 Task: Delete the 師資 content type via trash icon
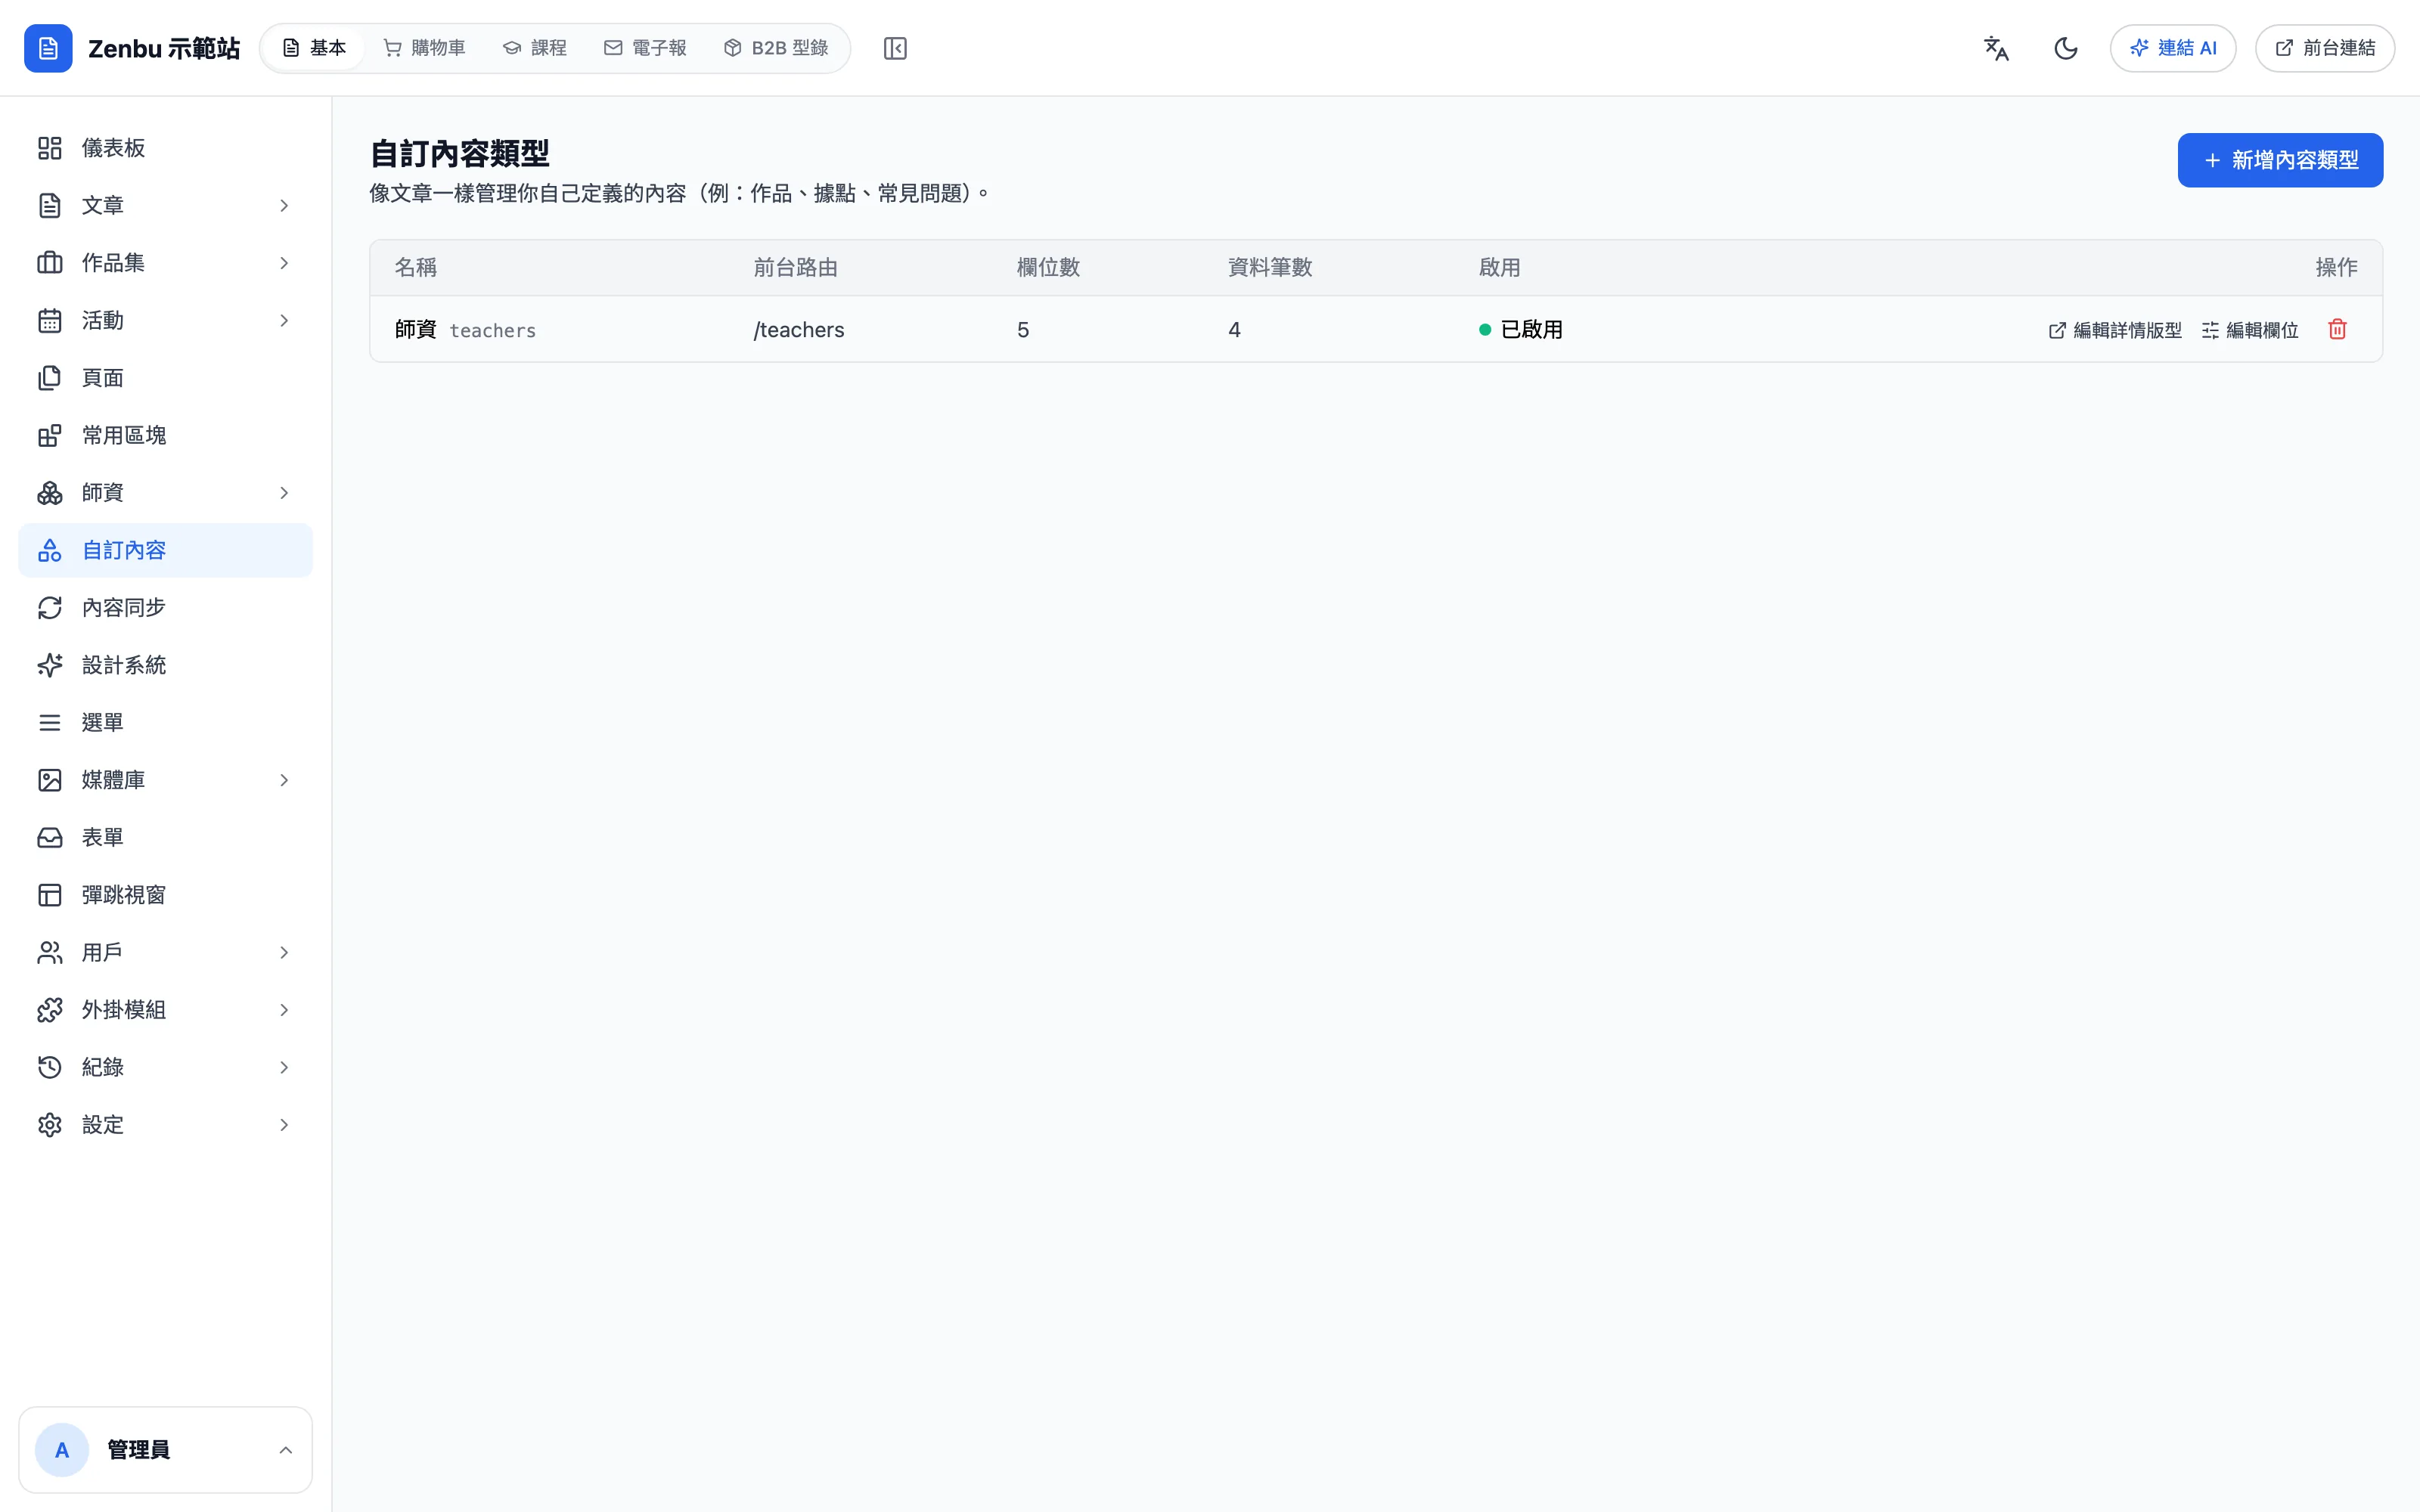tap(2337, 329)
